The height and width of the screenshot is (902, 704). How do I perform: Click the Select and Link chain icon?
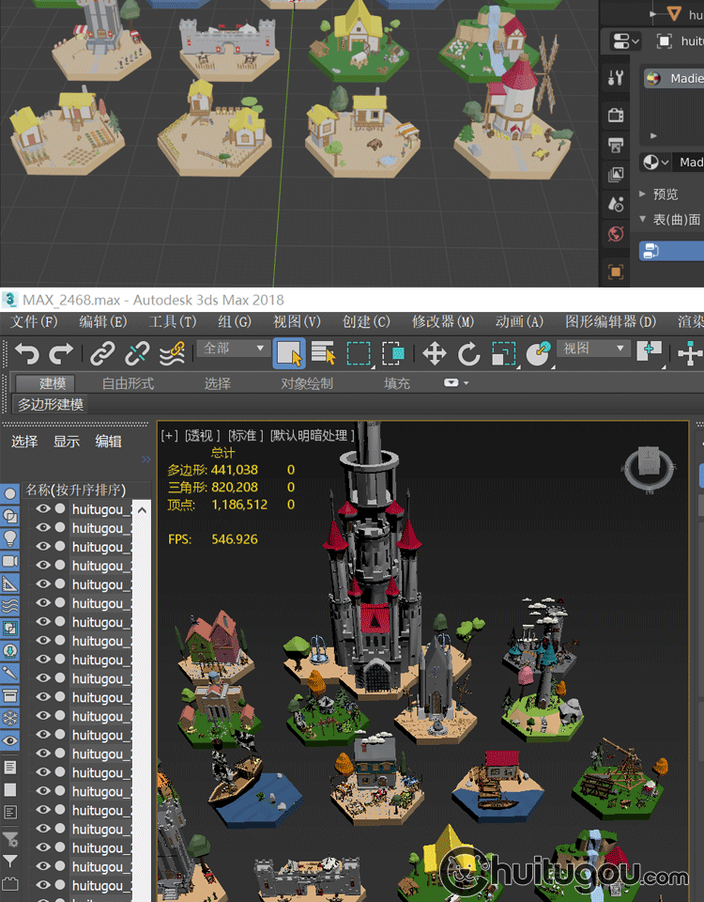(x=101, y=353)
